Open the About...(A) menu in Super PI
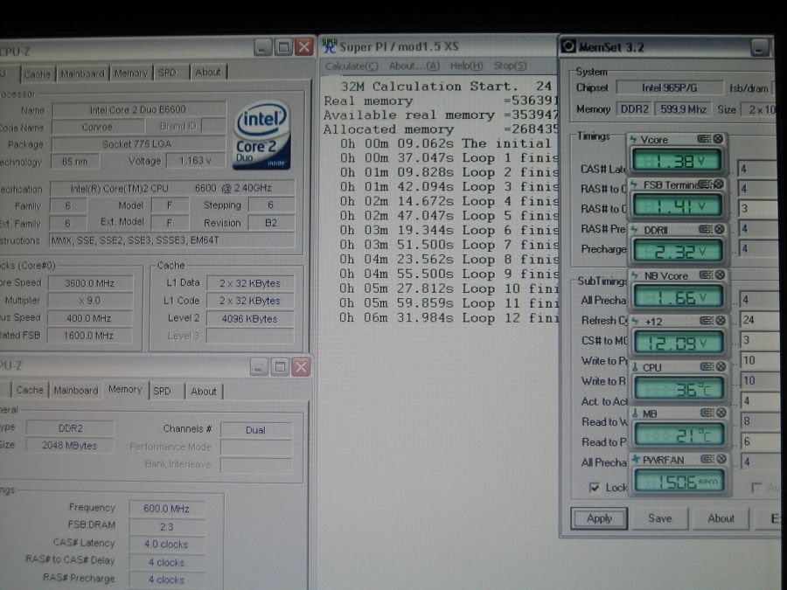 414,66
